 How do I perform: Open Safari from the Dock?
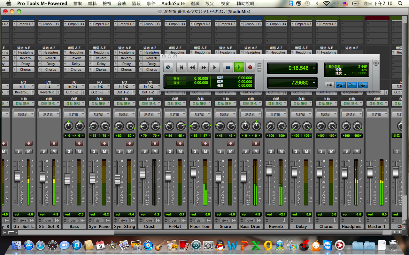click(x=41, y=245)
